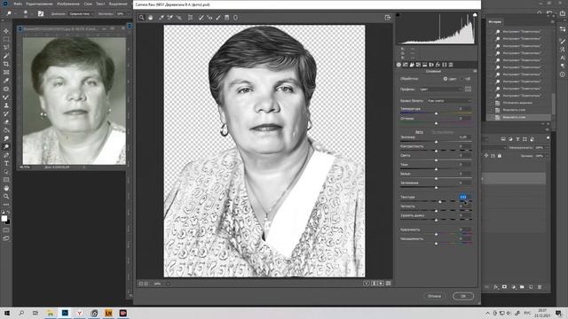The width and height of the screenshot is (568, 319).
Task: Open the Basic panel tab in Camera Raw
Action: [x=398, y=65]
